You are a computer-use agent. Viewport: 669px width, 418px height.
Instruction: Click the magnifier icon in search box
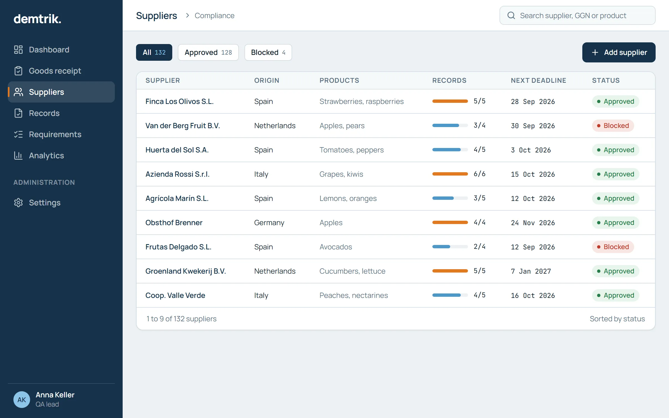tap(511, 15)
